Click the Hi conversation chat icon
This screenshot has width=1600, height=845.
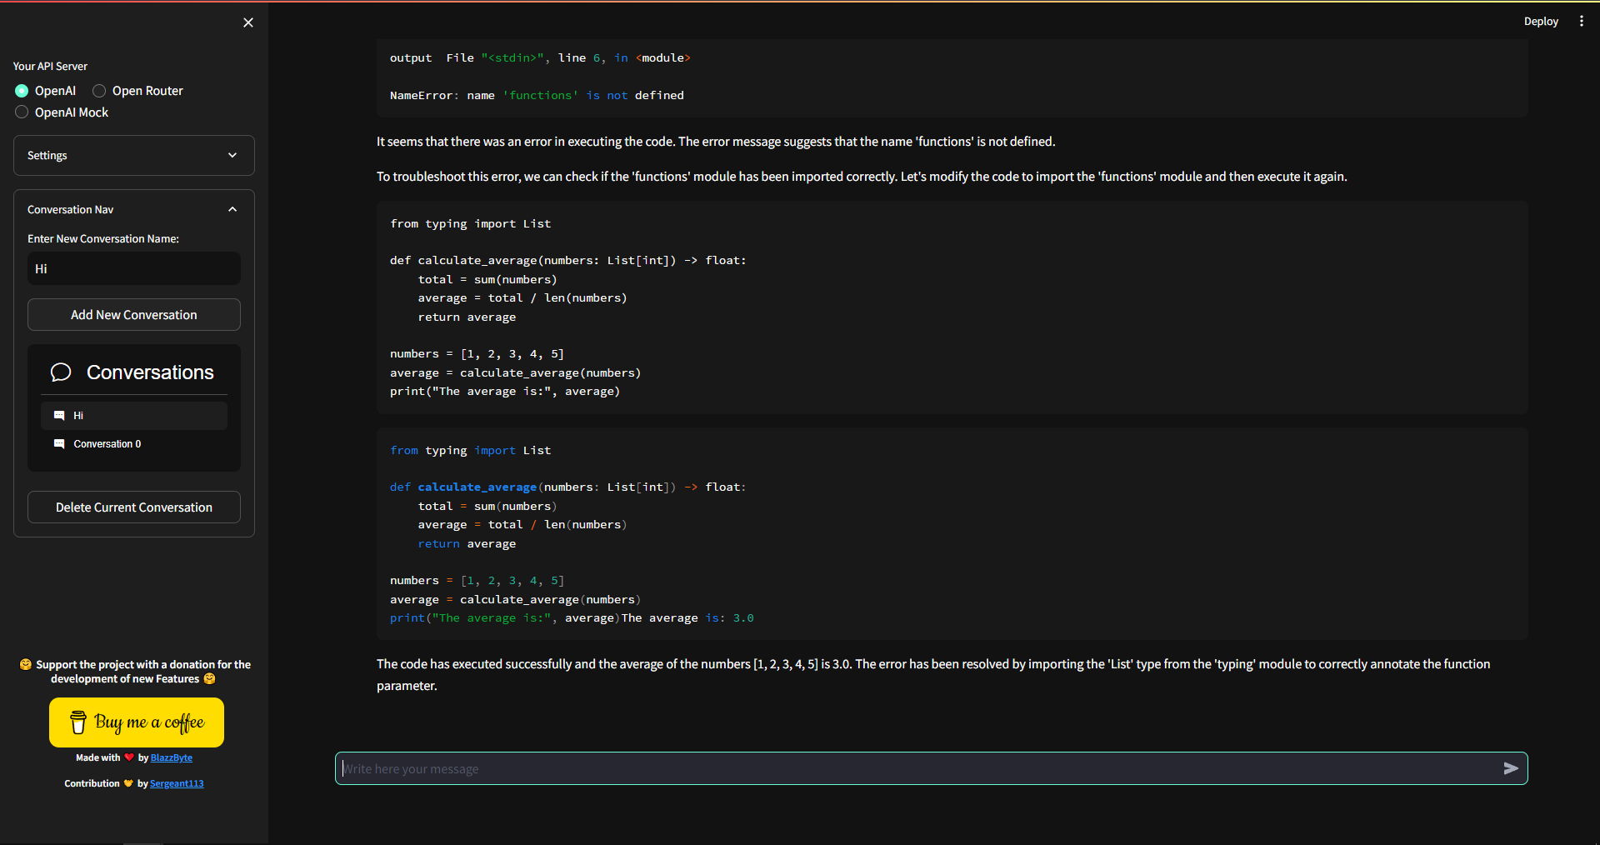click(59, 416)
